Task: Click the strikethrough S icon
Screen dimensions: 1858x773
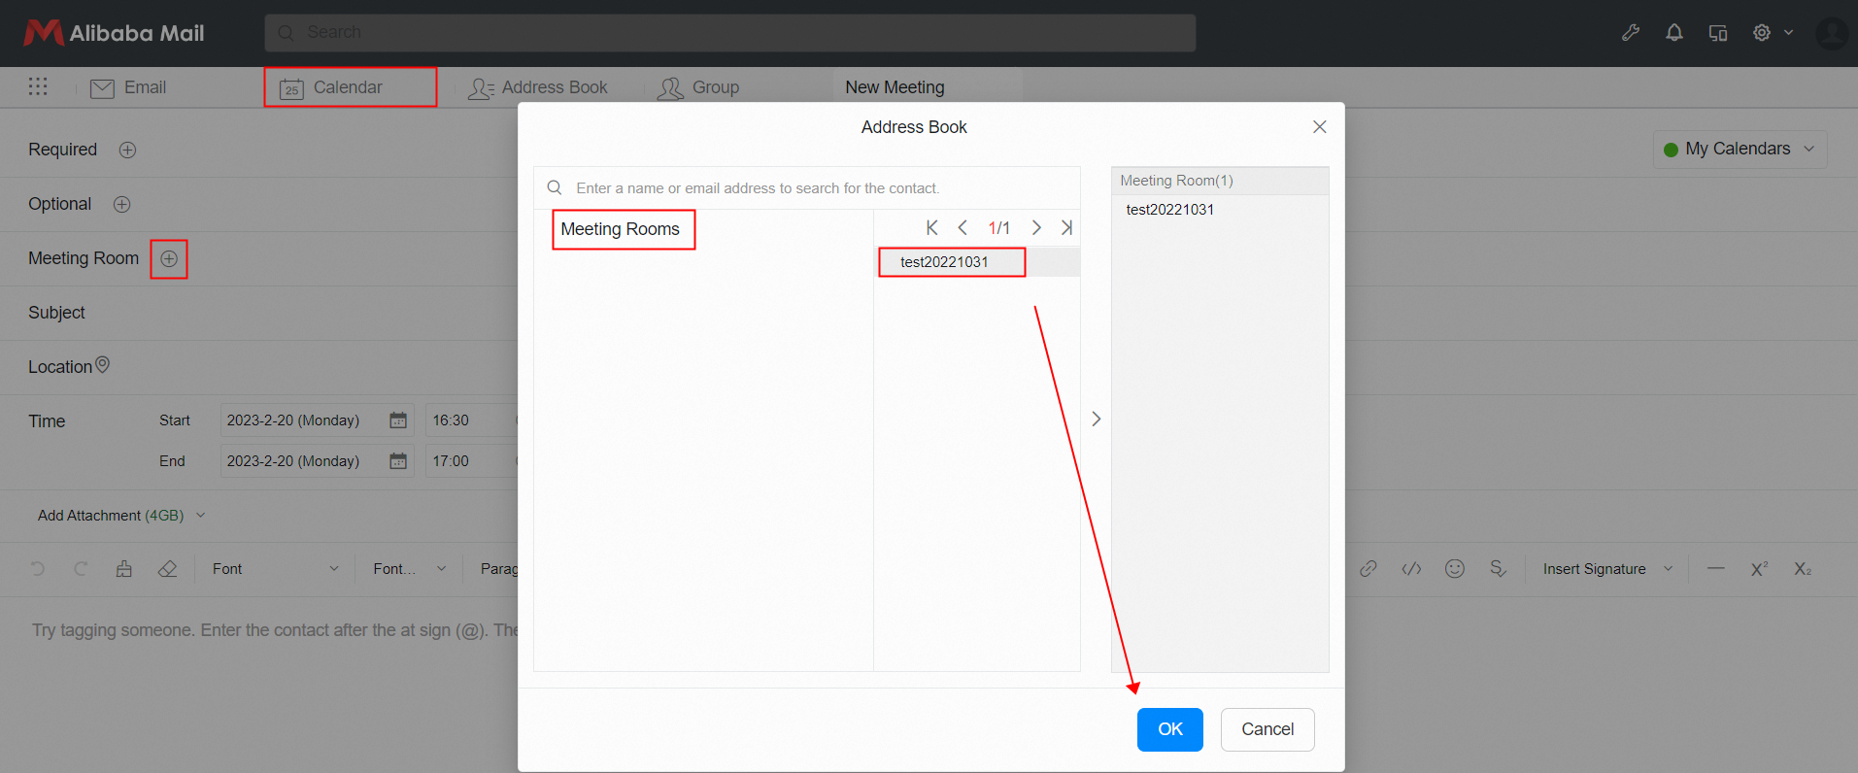Action: [1498, 569]
